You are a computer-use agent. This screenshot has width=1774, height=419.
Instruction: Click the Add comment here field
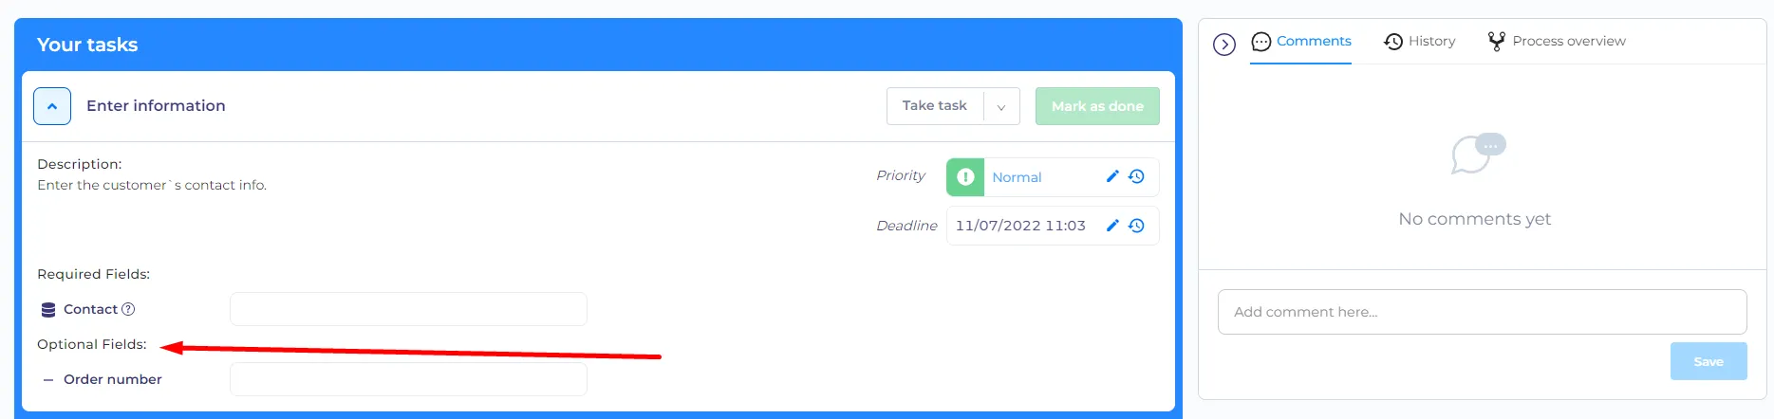(x=1482, y=312)
